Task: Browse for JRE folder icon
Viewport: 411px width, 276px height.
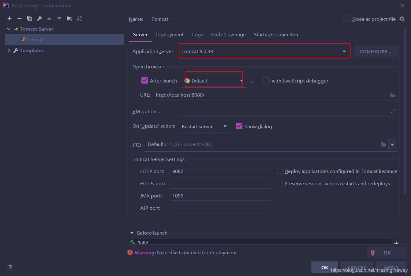Action: pyautogui.click(x=383, y=144)
